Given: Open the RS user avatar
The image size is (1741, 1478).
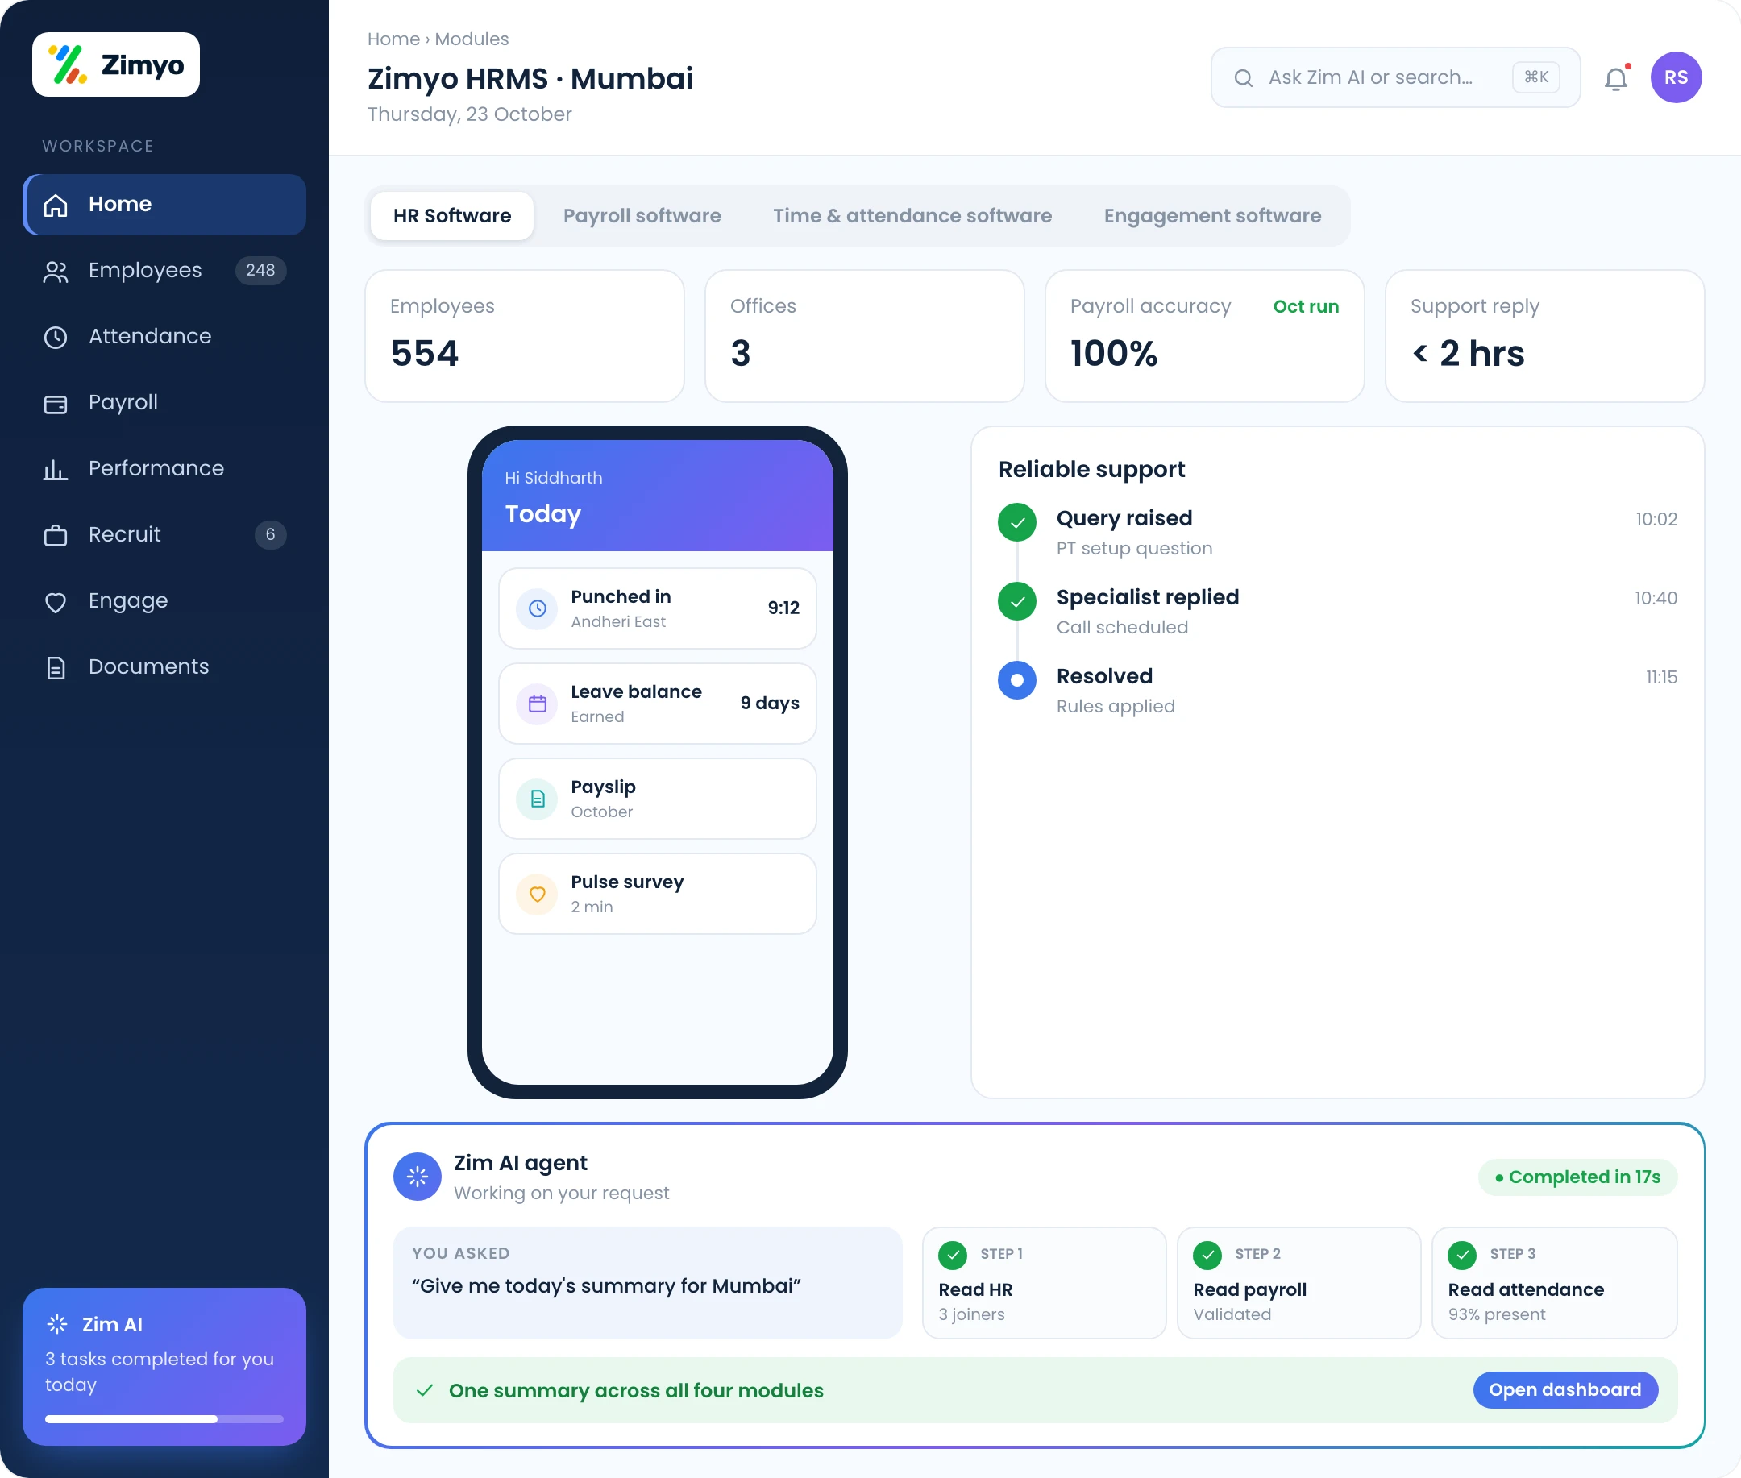Looking at the screenshot, I should pyautogui.click(x=1676, y=77).
